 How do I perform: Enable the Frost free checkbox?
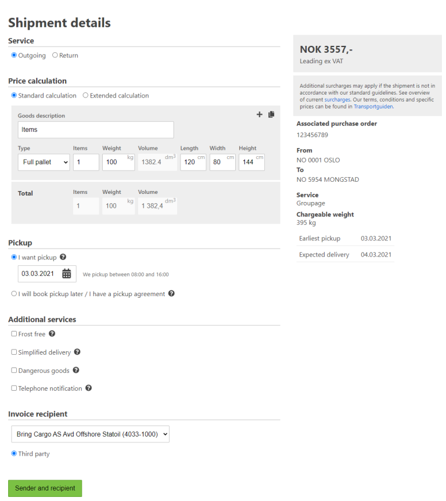coord(14,334)
